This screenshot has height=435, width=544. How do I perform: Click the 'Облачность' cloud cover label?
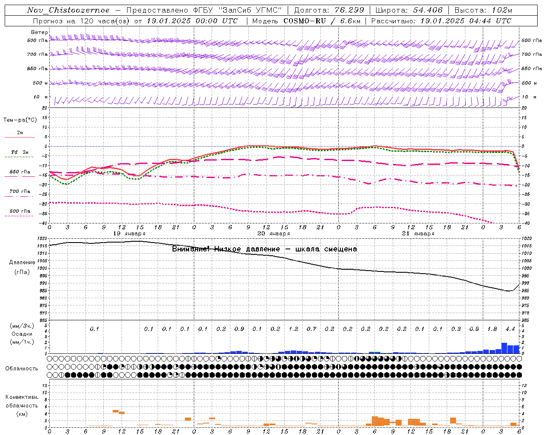click(x=22, y=369)
